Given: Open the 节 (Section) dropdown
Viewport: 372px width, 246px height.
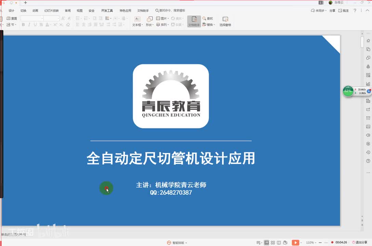Looking at the screenshot, I should 12,25.
